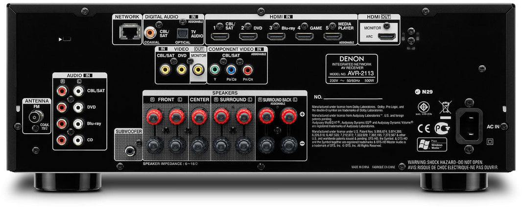Click the red CENTER speaker terminal
522x207 pixels.
198,116
